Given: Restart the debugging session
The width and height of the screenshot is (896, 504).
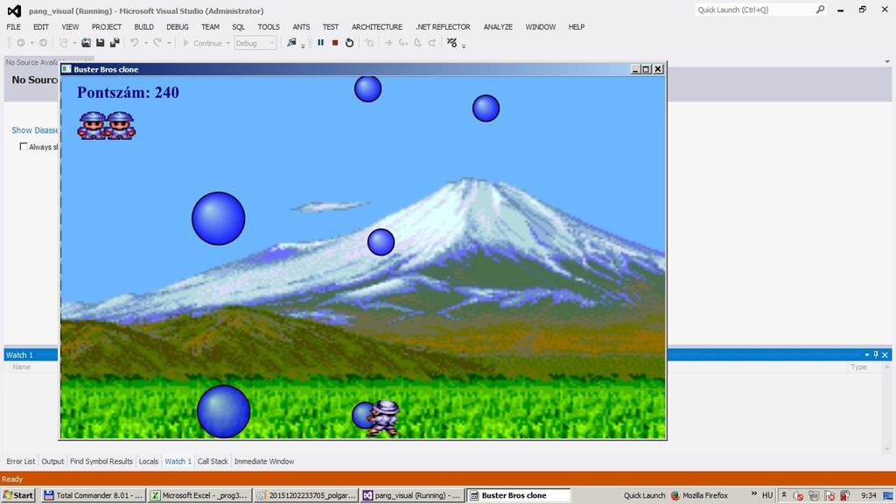Looking at the screenshot, I should click(349, 43).
